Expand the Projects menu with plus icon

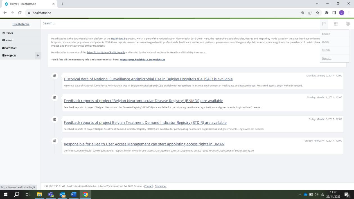click(x=37, y=55)
